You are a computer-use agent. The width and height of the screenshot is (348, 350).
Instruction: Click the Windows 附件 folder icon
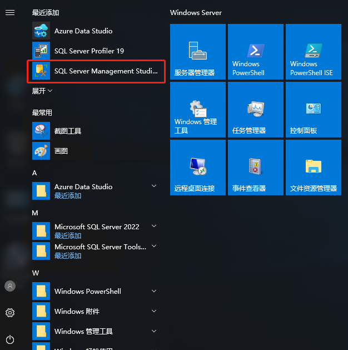[x=41, y=311]
